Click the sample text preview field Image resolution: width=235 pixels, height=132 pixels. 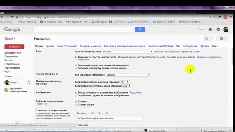coord(109,118)
